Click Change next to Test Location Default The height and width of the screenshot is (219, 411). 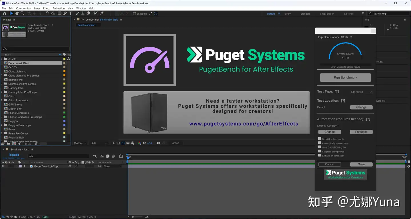361,107
